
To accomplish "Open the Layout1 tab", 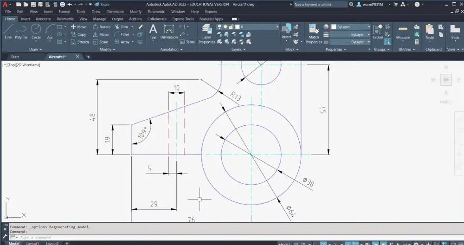I will pos(32,243).
